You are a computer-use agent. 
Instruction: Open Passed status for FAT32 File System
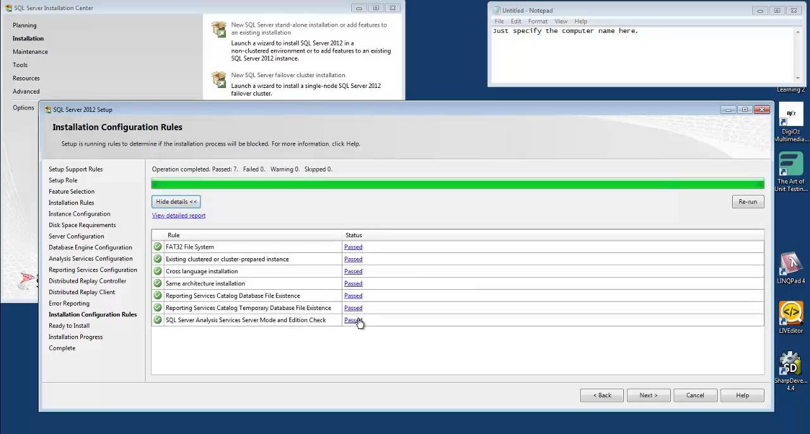(353, 247)
